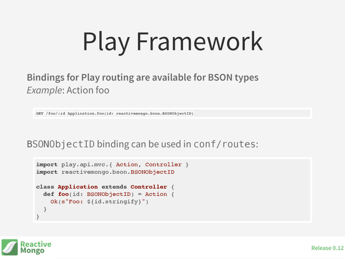The image size is (345, 259).
Task: Click the 'Reactive Mongo' logo text
Action: coord(36,247)
